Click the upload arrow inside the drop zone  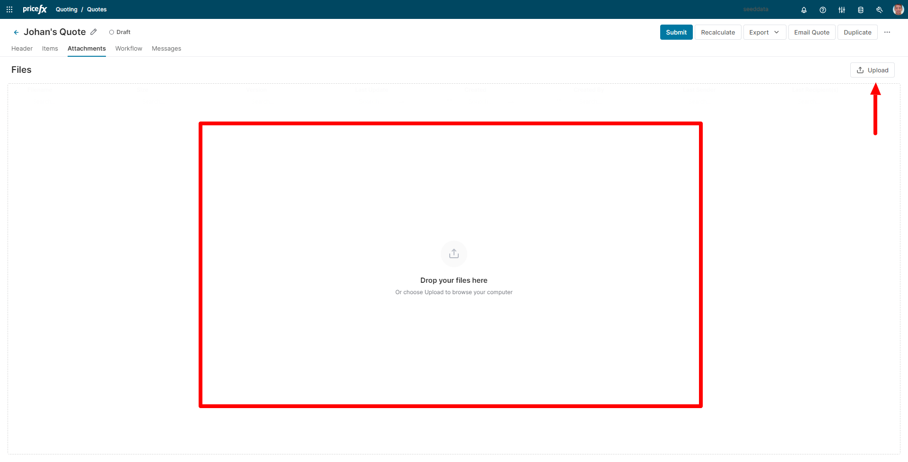454,253
